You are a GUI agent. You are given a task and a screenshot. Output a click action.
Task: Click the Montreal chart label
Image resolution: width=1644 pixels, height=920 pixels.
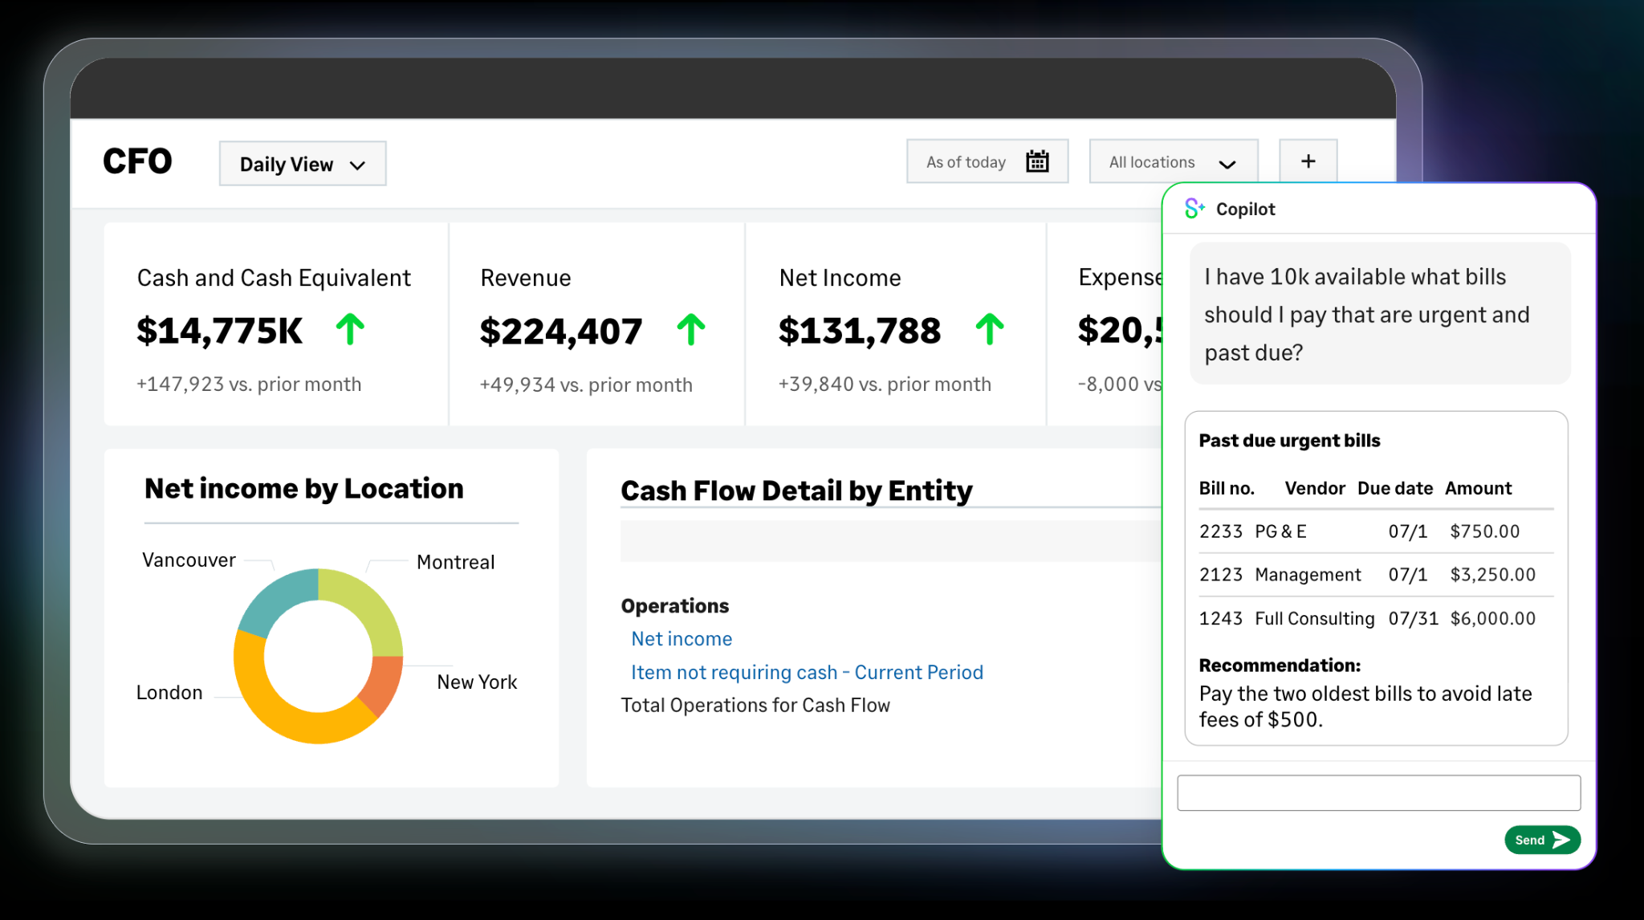point(455,562)
